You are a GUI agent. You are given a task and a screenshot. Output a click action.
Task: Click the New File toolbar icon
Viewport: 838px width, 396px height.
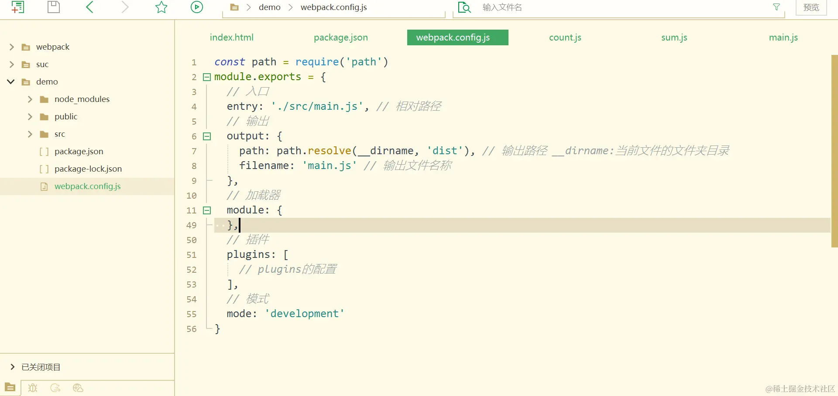click(17, 7)
